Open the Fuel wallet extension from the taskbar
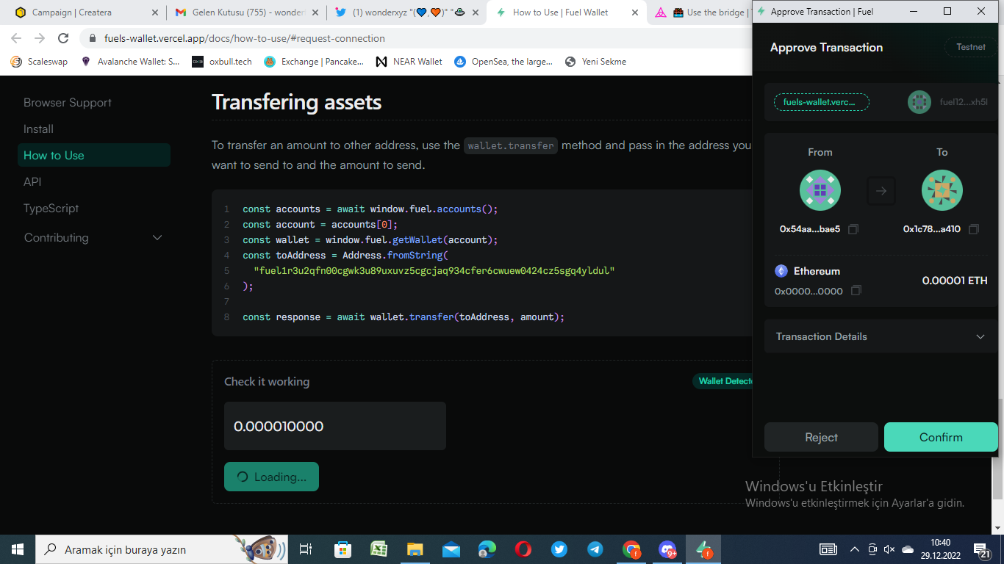This screenshot has height=564, width=1004. (703, 549)
